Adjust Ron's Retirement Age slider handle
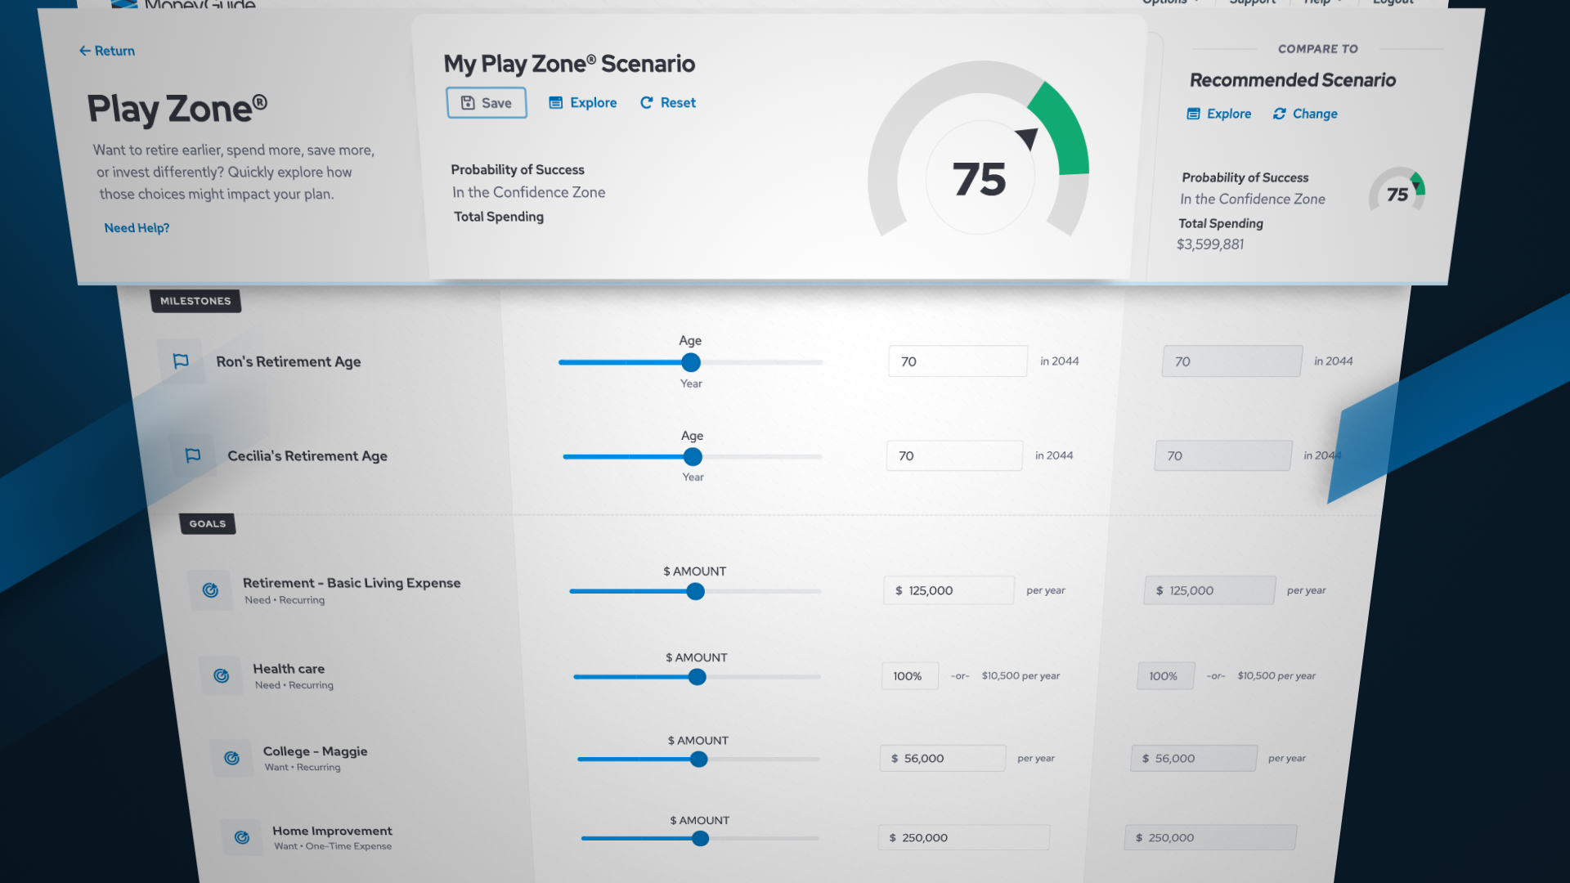Screen dimensions: 1570x883 click(x=691, y=362)
